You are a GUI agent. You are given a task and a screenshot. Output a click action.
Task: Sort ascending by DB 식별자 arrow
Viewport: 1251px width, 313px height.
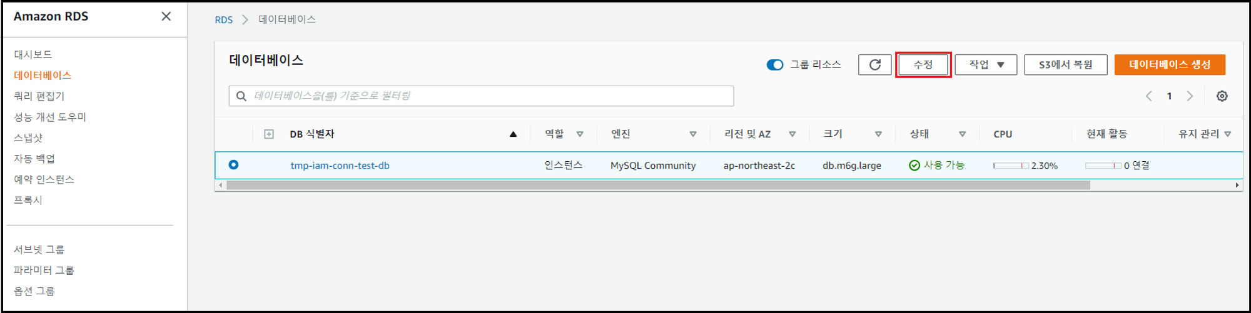(513, 134)
